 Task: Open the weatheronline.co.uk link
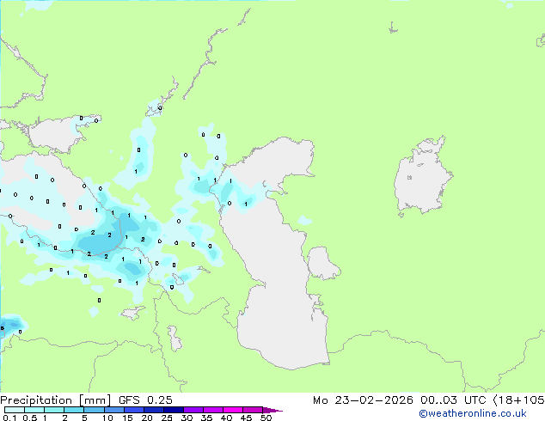point(472,413)
